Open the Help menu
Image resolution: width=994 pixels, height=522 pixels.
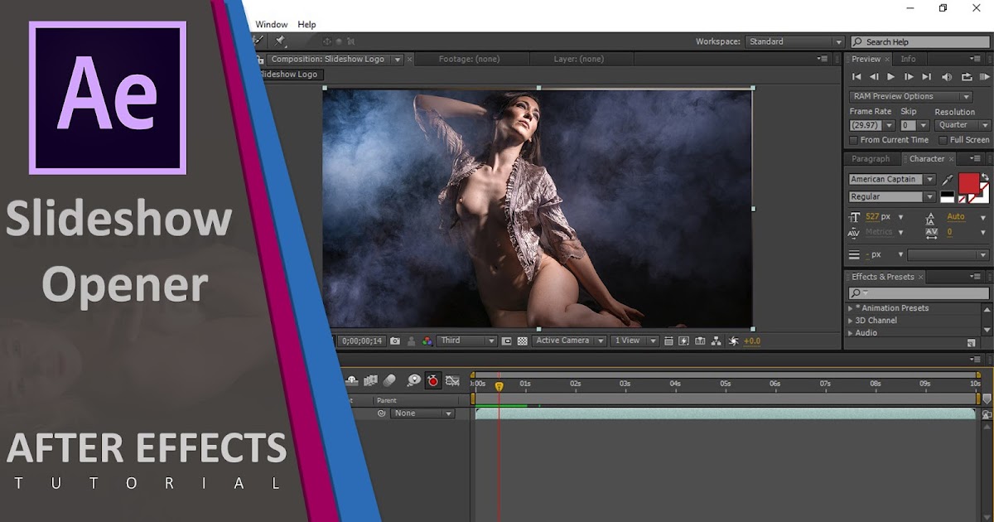[306, 25]
